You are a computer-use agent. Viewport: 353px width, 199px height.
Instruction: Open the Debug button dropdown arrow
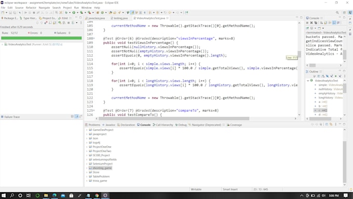click(70, 12)
